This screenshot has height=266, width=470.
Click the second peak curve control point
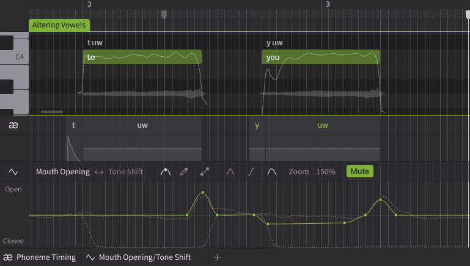pos(381,200)
